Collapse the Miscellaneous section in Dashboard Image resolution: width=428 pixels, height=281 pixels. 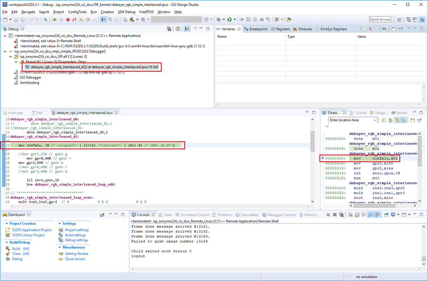[60, 248]
